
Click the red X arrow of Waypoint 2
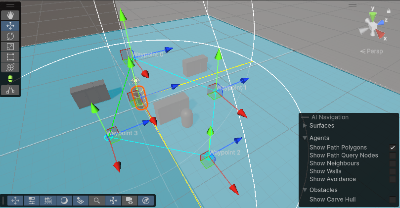[234, 189]
